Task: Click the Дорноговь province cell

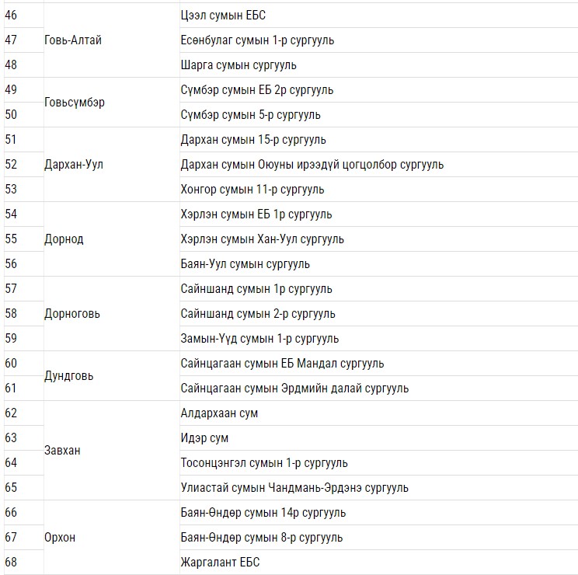Action: click(72, 314)
